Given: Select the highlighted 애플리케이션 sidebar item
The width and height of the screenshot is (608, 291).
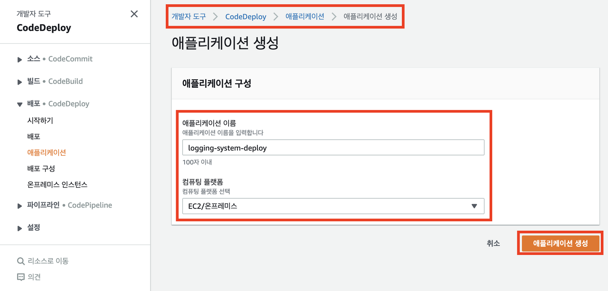Looking at the screenshot, I should coord(46,152).
